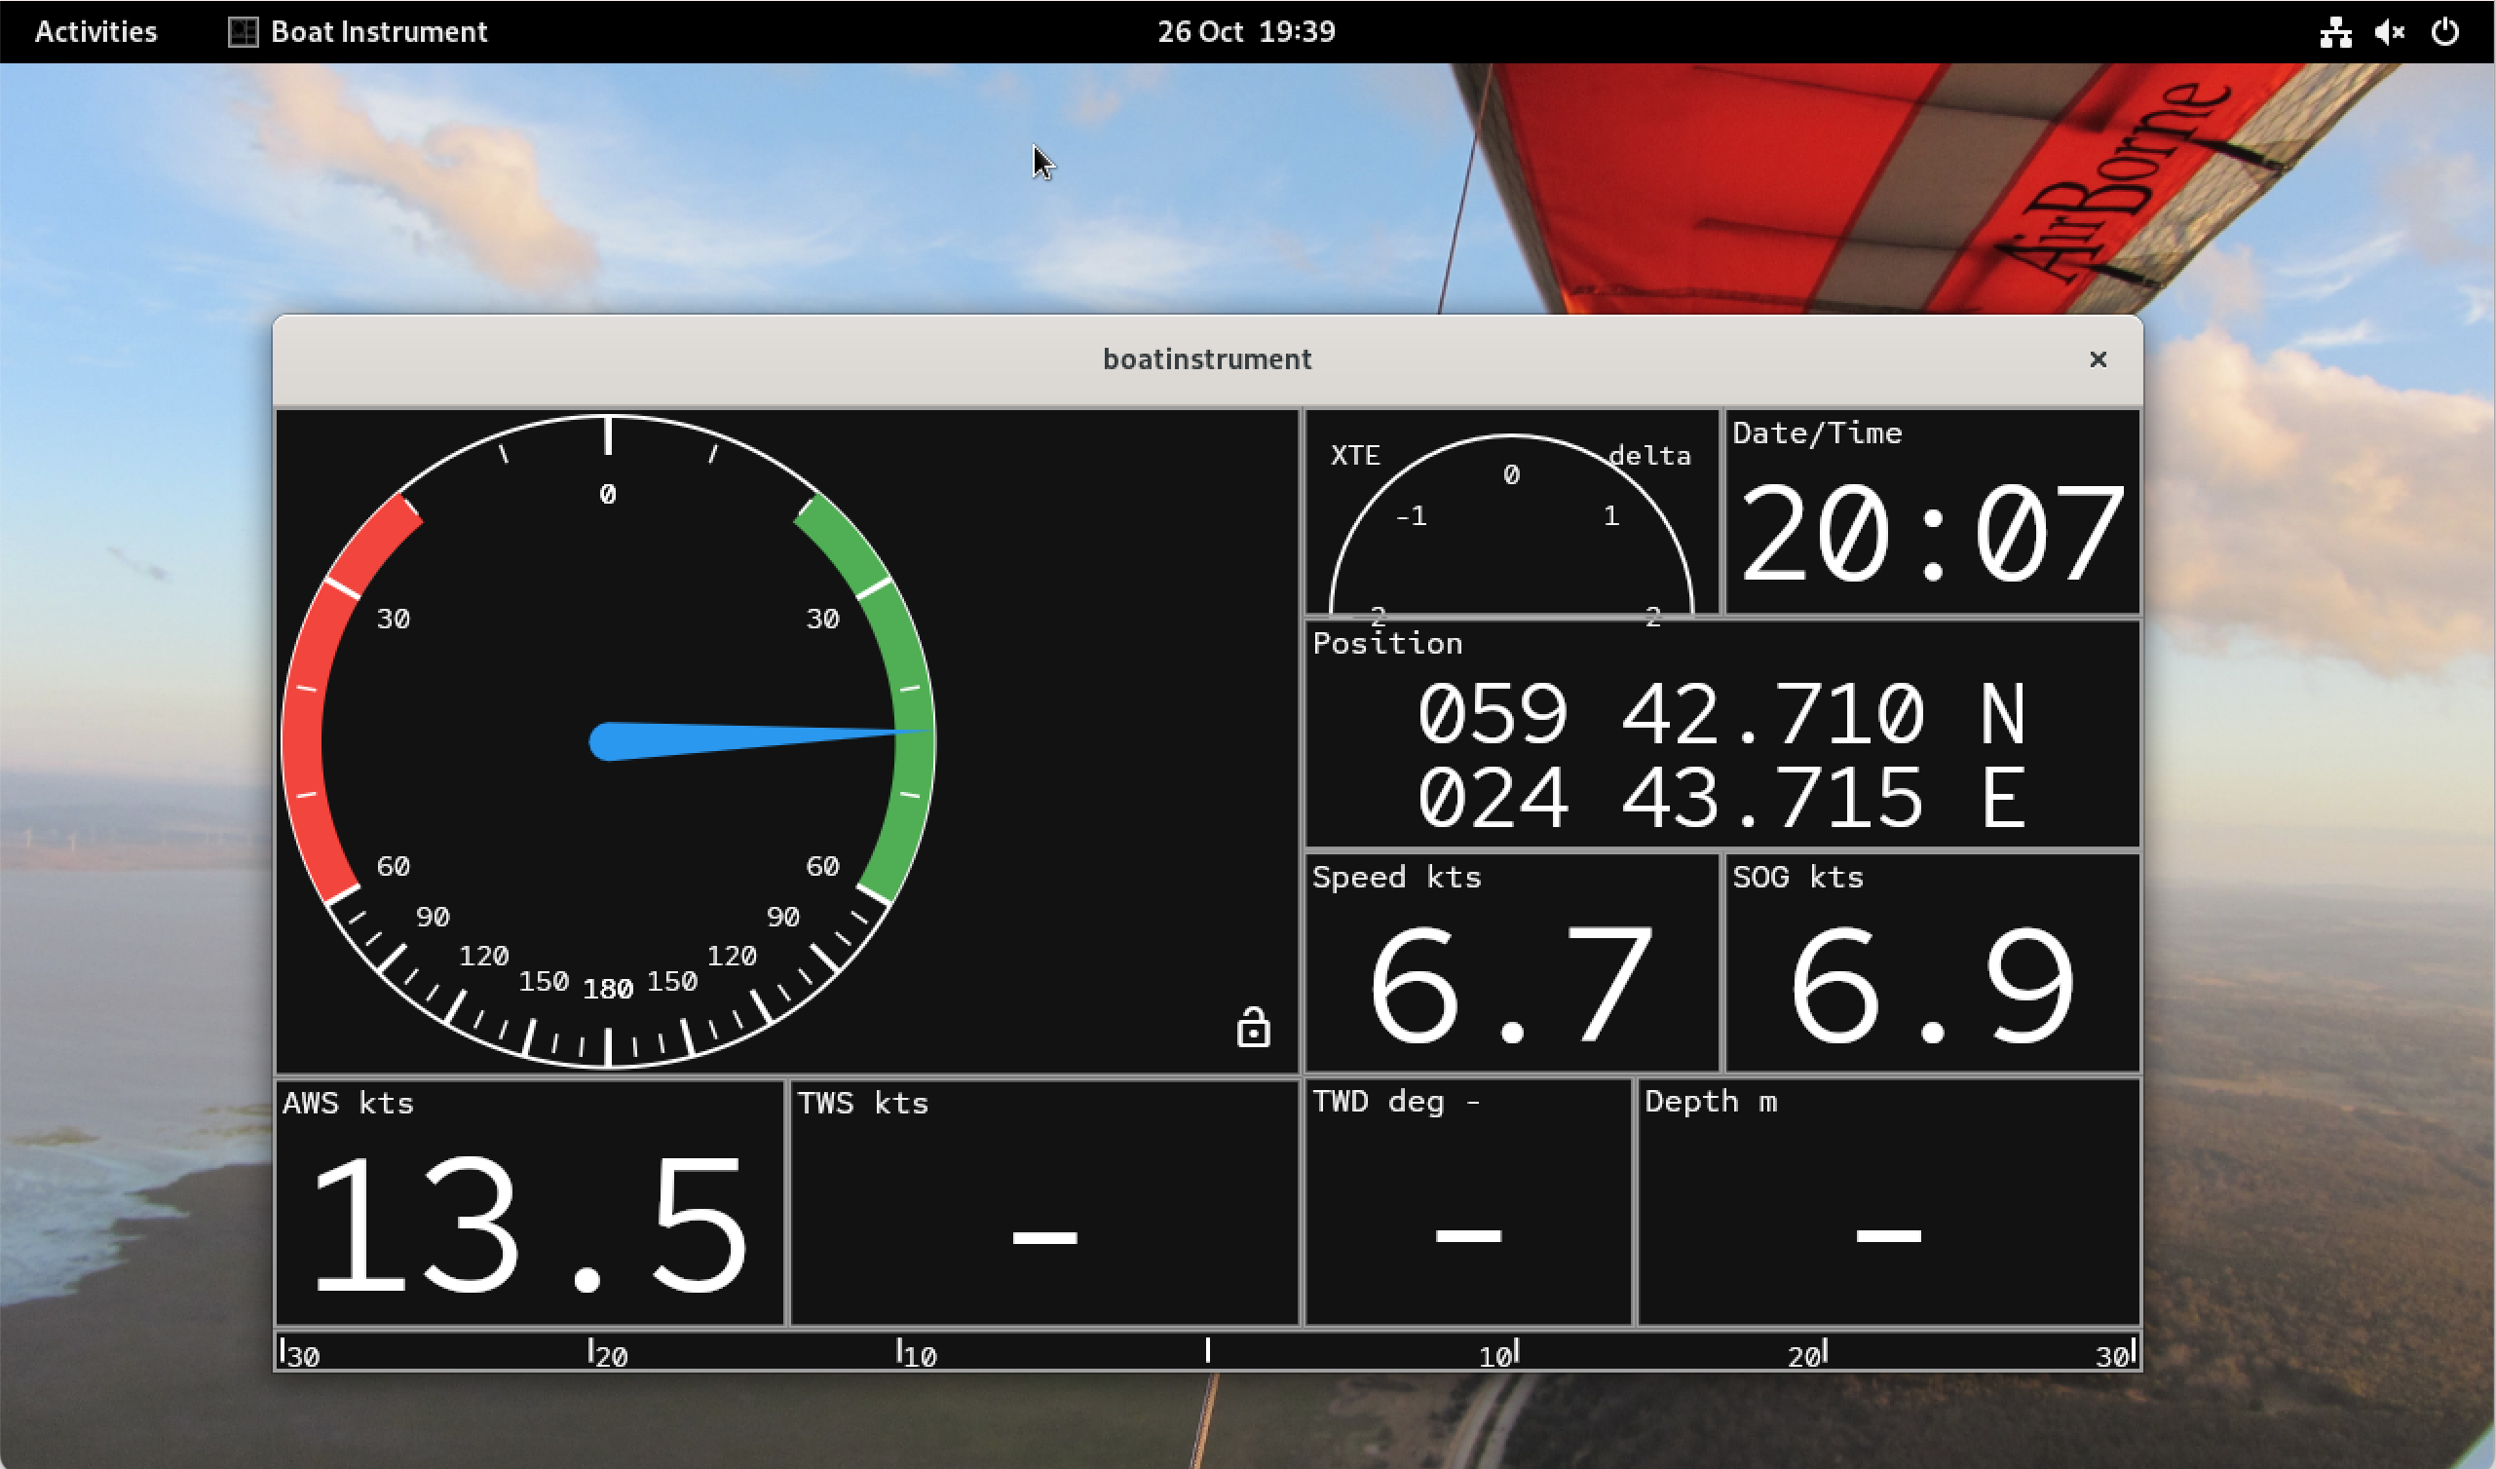
Task: Click the delta label in XTE gauge
Action: (x=1649, y=455)
